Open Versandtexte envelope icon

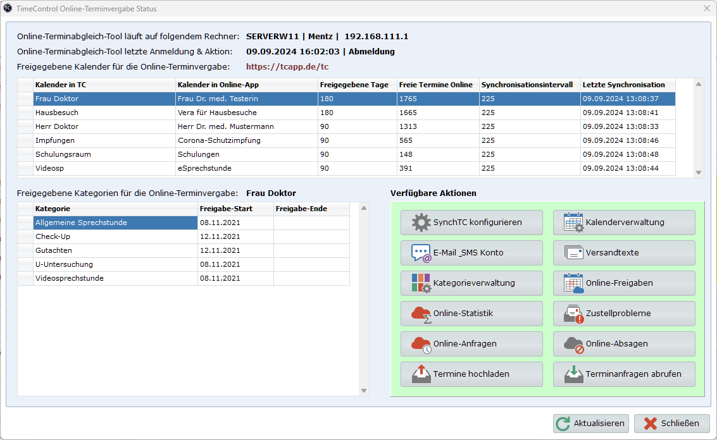574,253
